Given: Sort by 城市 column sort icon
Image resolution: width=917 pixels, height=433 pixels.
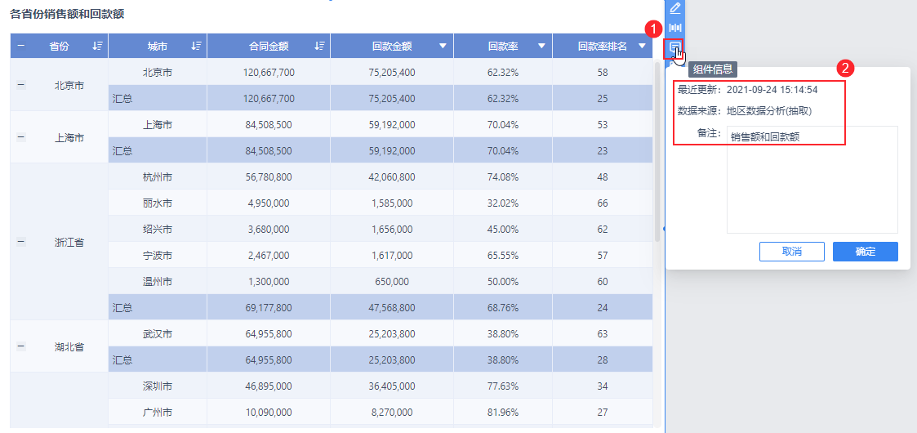Looking at the screenshot, I should [x=197, y=47].
